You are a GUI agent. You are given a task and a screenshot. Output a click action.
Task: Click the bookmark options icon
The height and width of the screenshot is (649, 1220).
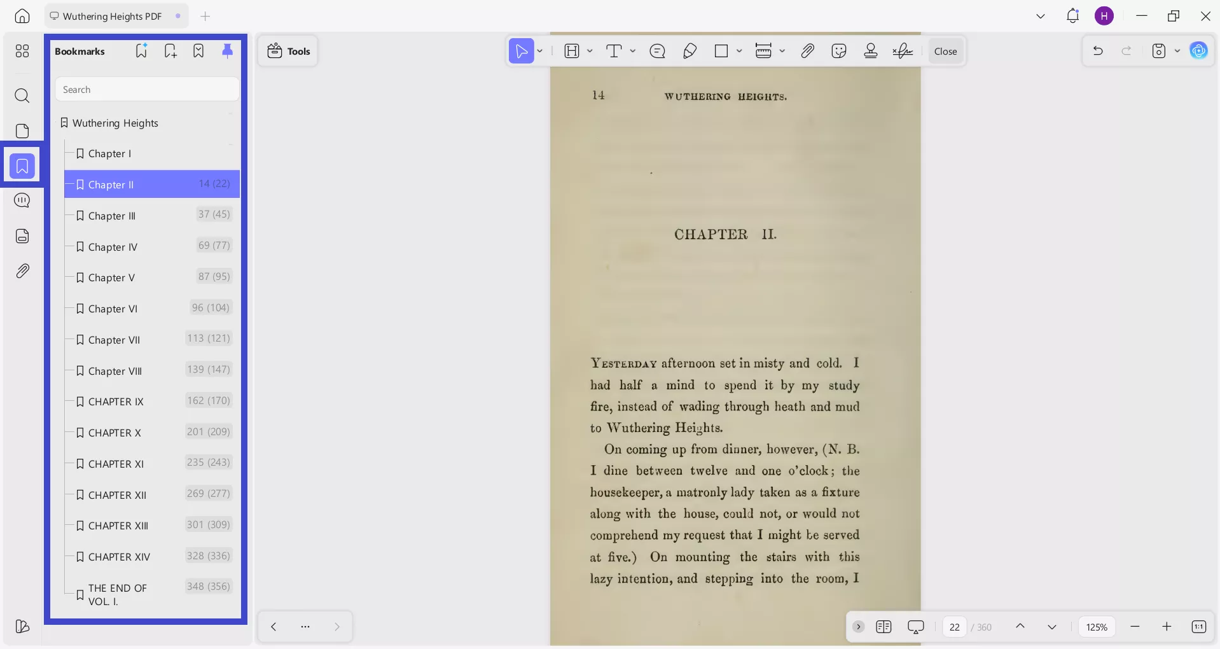coord(198,51)
